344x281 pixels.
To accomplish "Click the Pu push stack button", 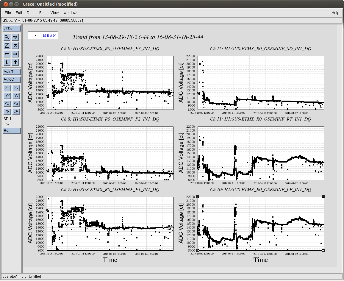I will 16,104.
